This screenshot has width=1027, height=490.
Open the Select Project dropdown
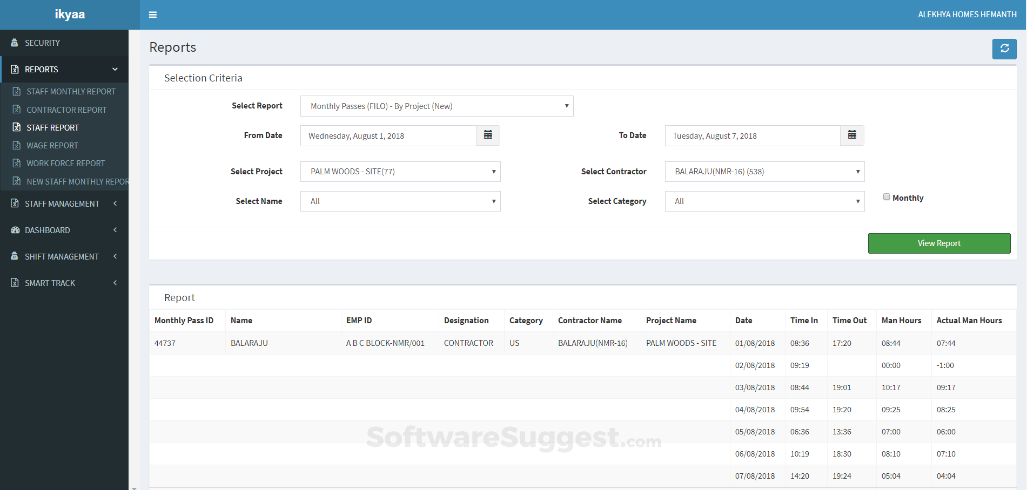pos(400,172)
